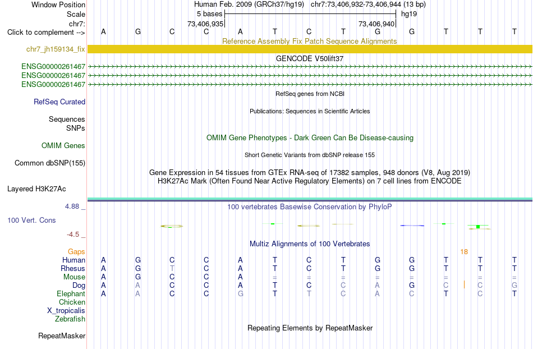This screenshot has height=349, width=533.
Task: Click the "hg19" label beside the scale bar
Action: (409, 14)
